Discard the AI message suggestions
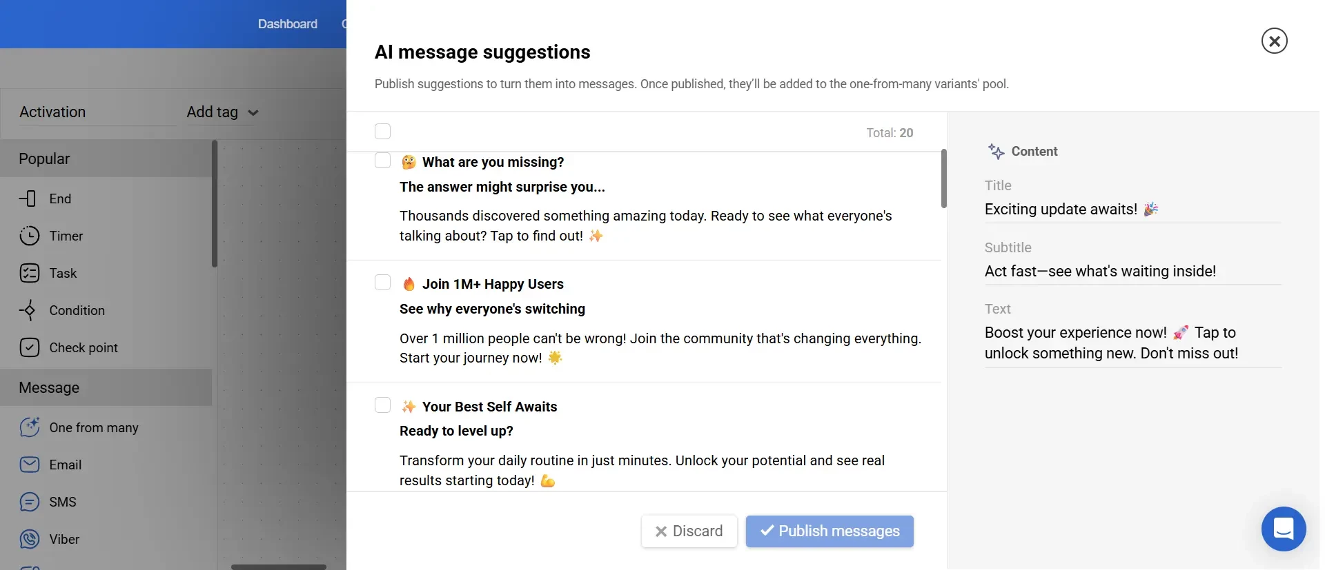Image resolution: width=1325 pixels, height=570 pixels. pyautogui.click(x=689, y=531)
